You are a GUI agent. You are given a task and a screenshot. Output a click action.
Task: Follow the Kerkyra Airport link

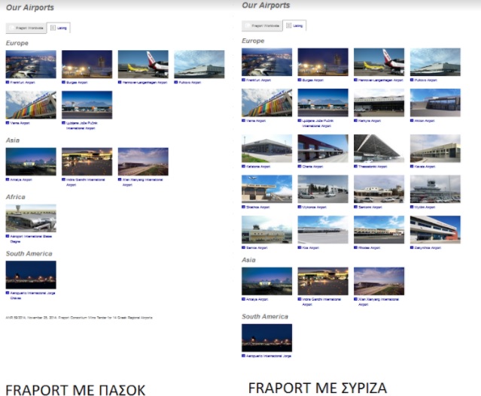click(x=370, y=121)
